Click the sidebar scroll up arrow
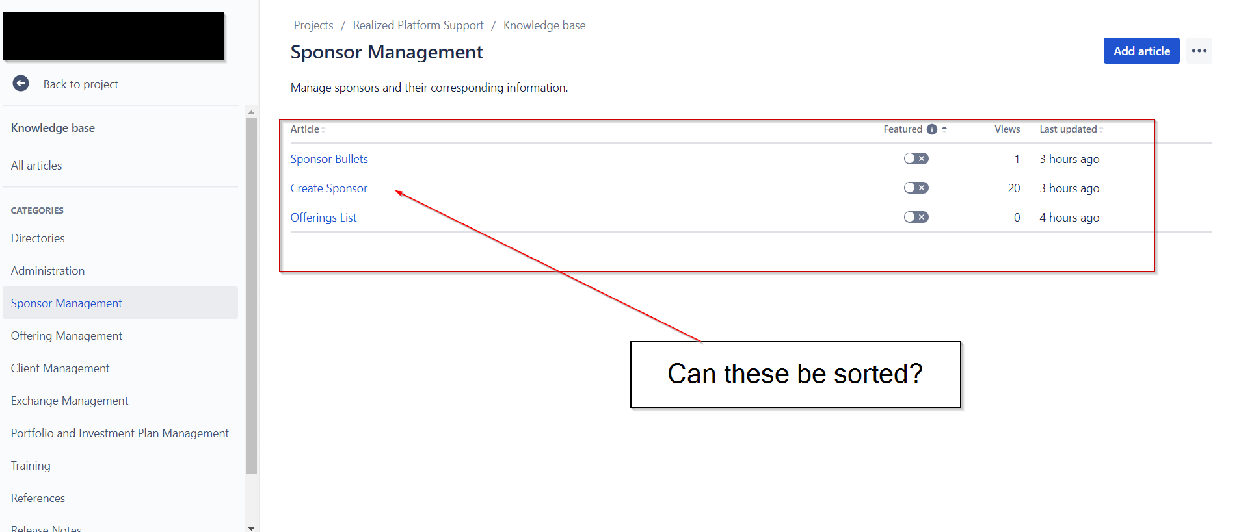1239x532 pixels. [251, 112]
